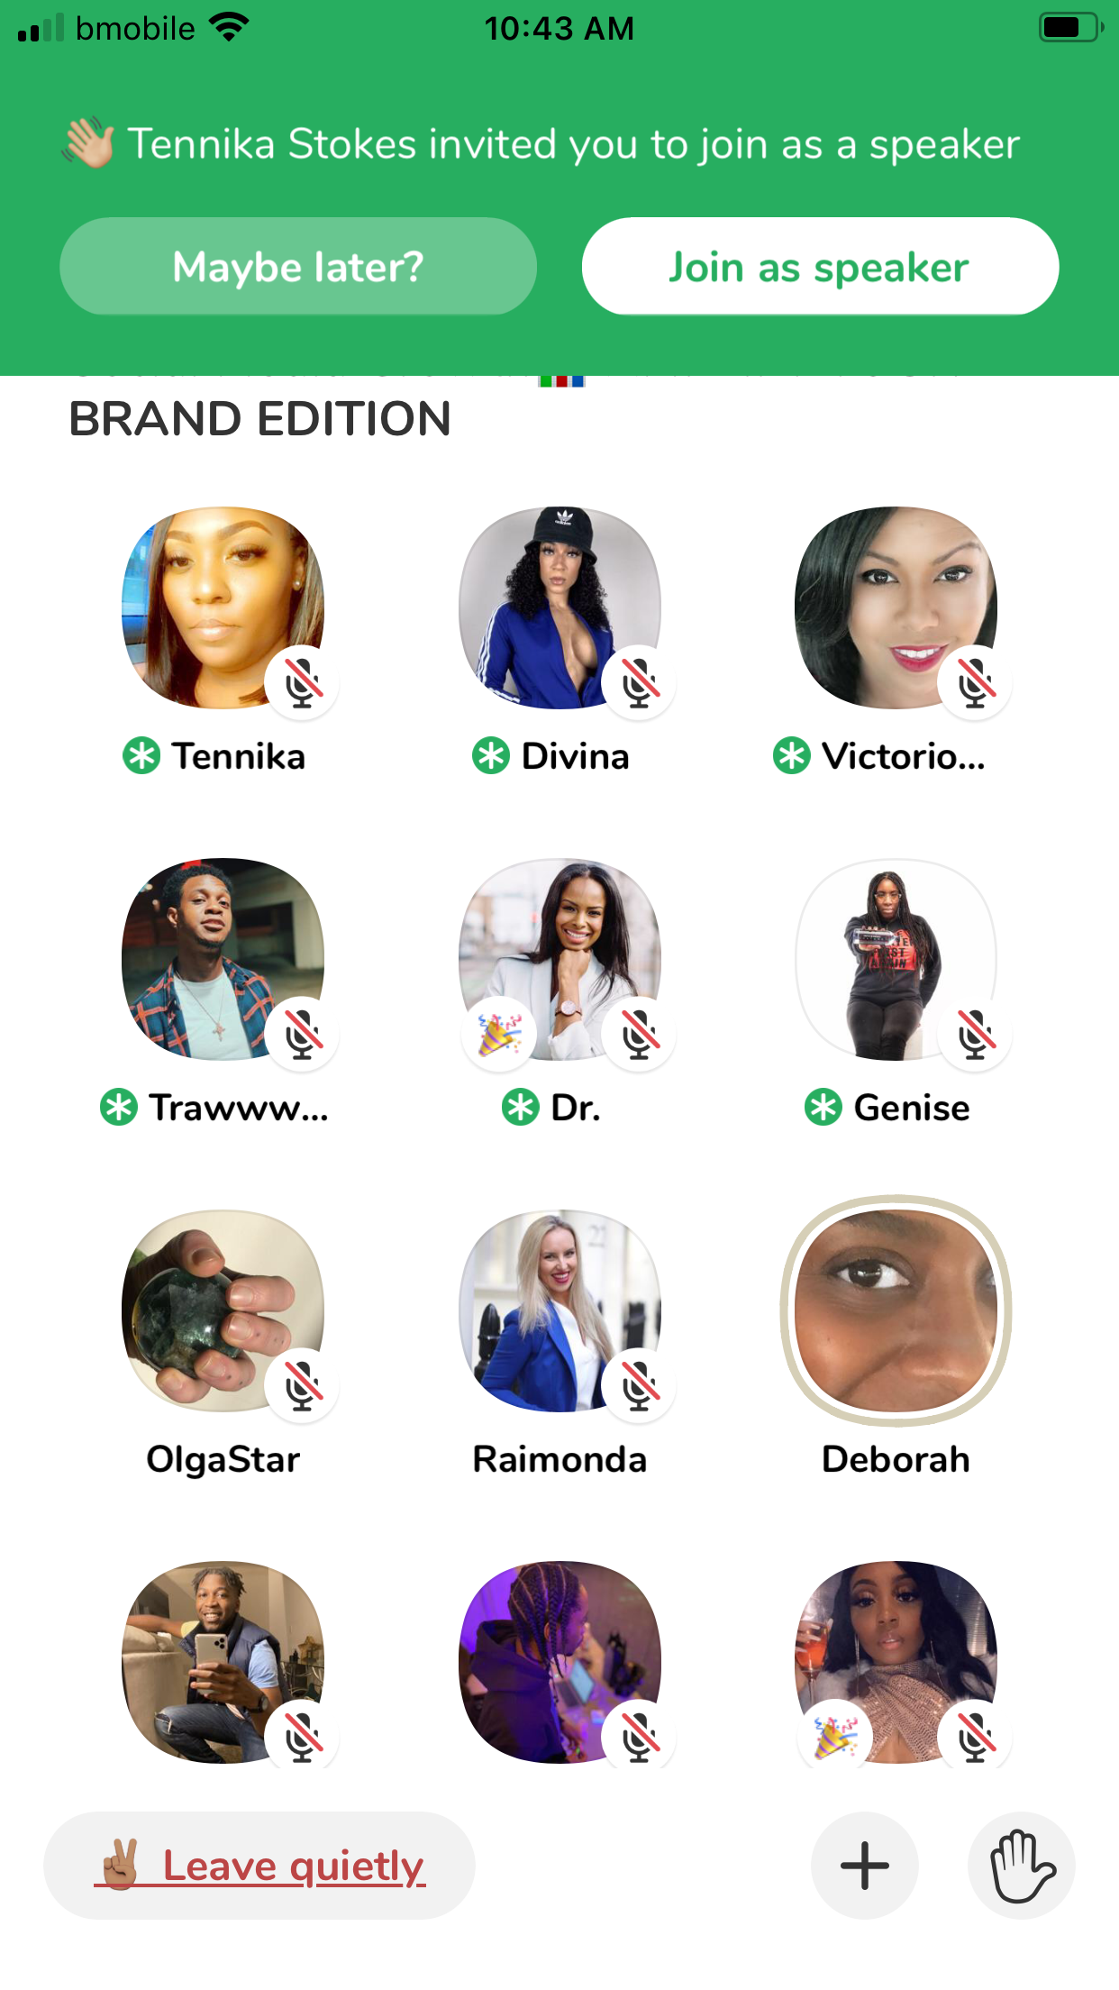The image size is (1119, 1990).
Task: Open the avatar of the man holding a phone
Action: 223,1662
